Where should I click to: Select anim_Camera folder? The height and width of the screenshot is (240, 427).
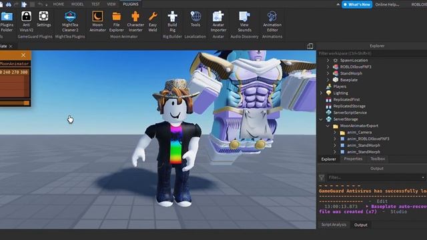359,132
